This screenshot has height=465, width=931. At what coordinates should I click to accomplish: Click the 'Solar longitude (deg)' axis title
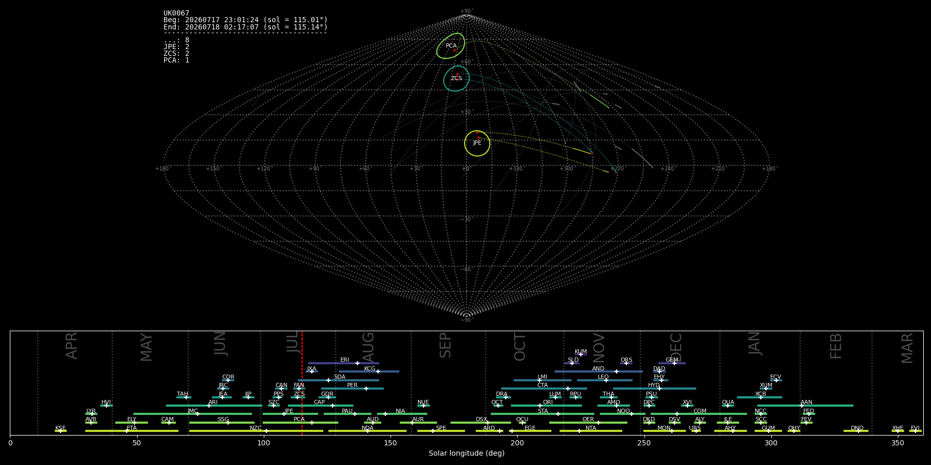click(467, 453)
